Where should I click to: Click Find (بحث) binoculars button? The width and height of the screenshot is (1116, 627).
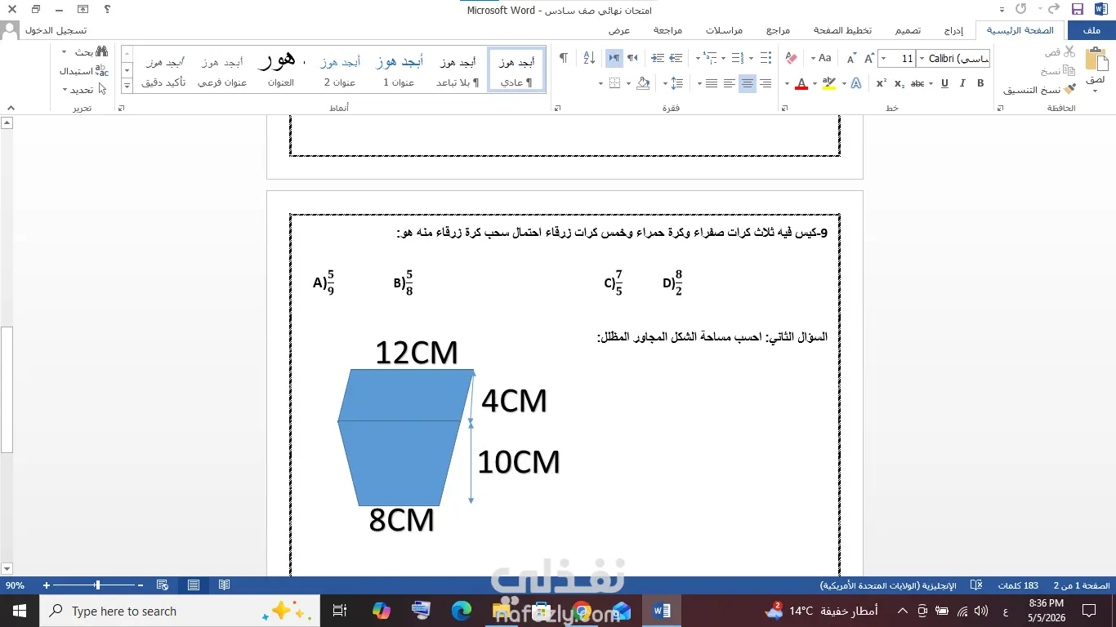(91, 51)
